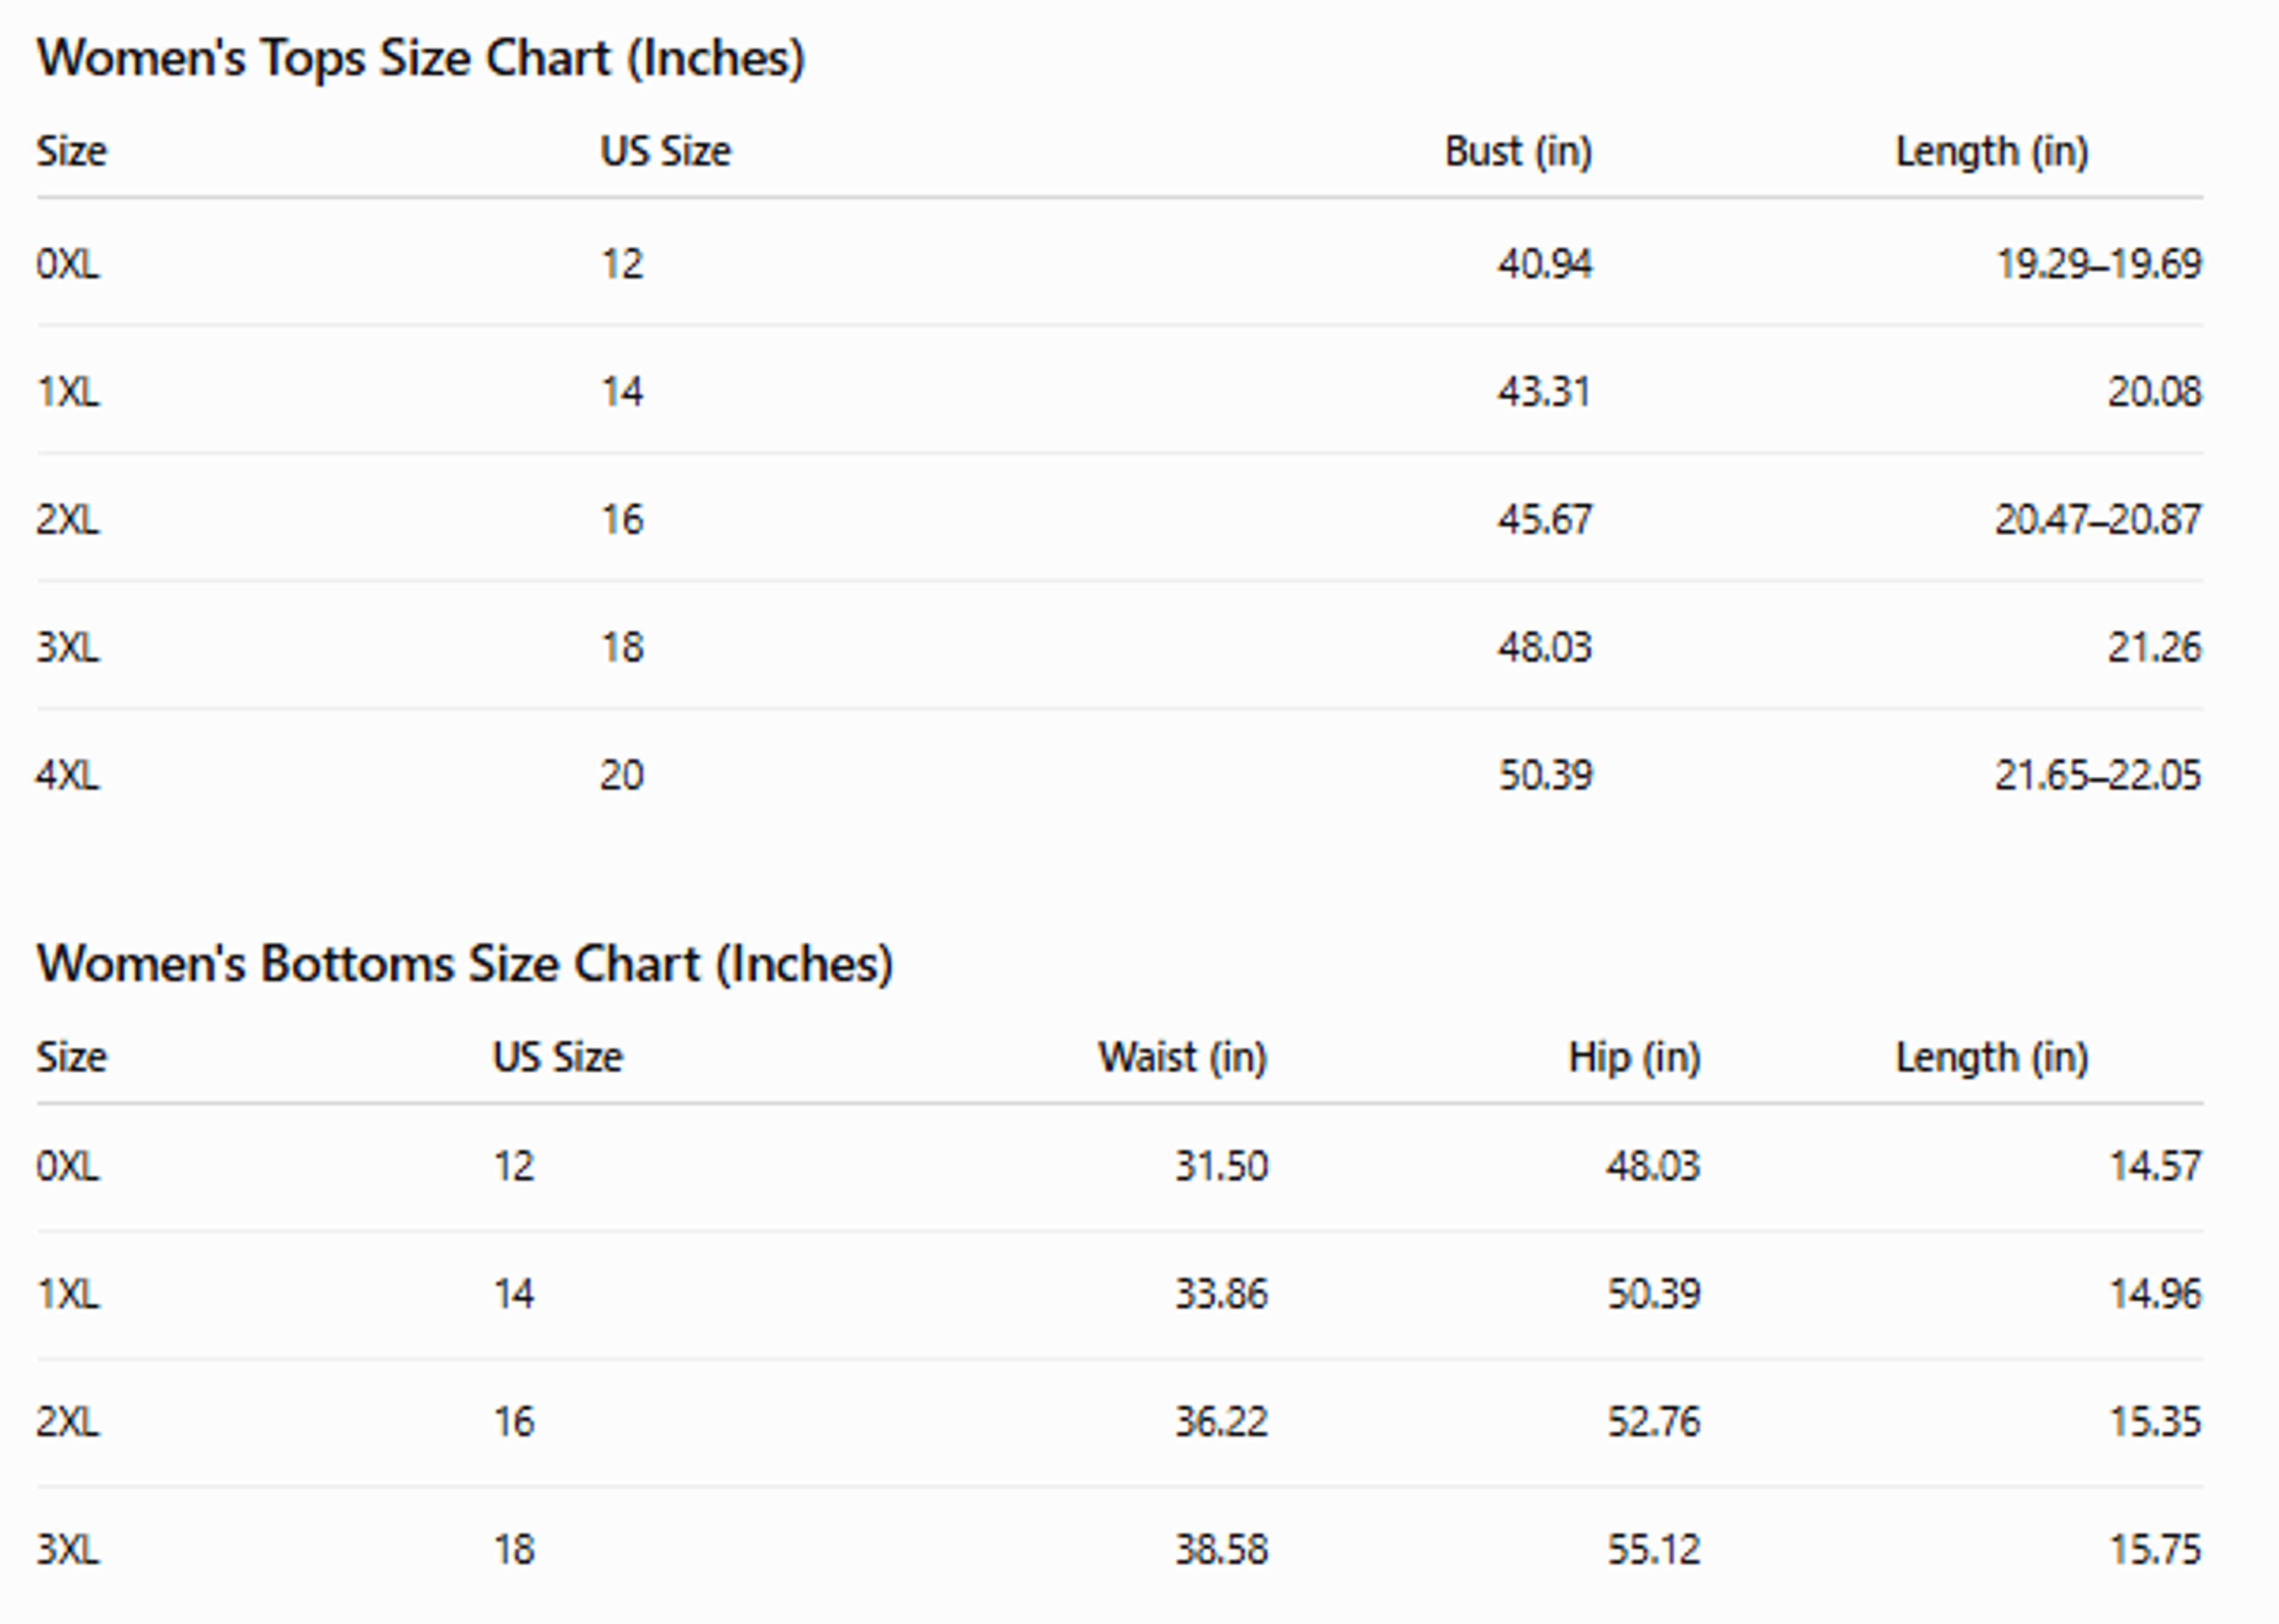Click US size 20 in tops chart

coord(621,775)
